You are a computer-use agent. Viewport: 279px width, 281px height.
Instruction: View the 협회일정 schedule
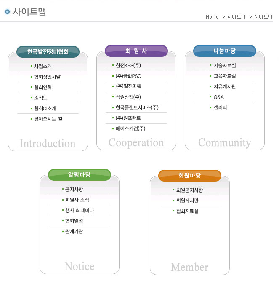point(74,221)
